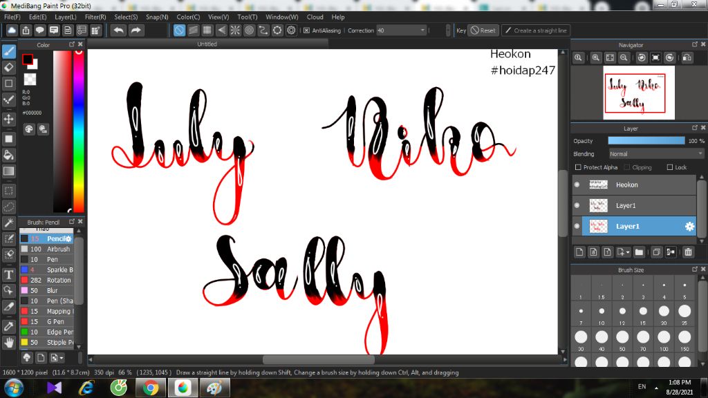Hide the Heokon layer
This screenshot has width=708, height=398.
click(577, 184)
